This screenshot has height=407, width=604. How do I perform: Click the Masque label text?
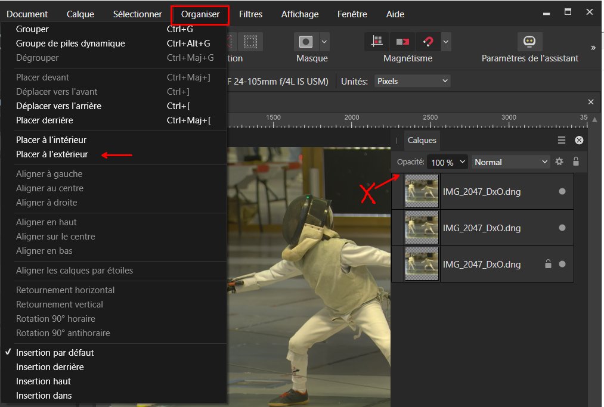(312, 58)
